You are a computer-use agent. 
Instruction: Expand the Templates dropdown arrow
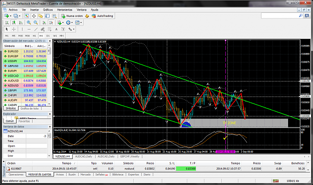coord(81,22)
